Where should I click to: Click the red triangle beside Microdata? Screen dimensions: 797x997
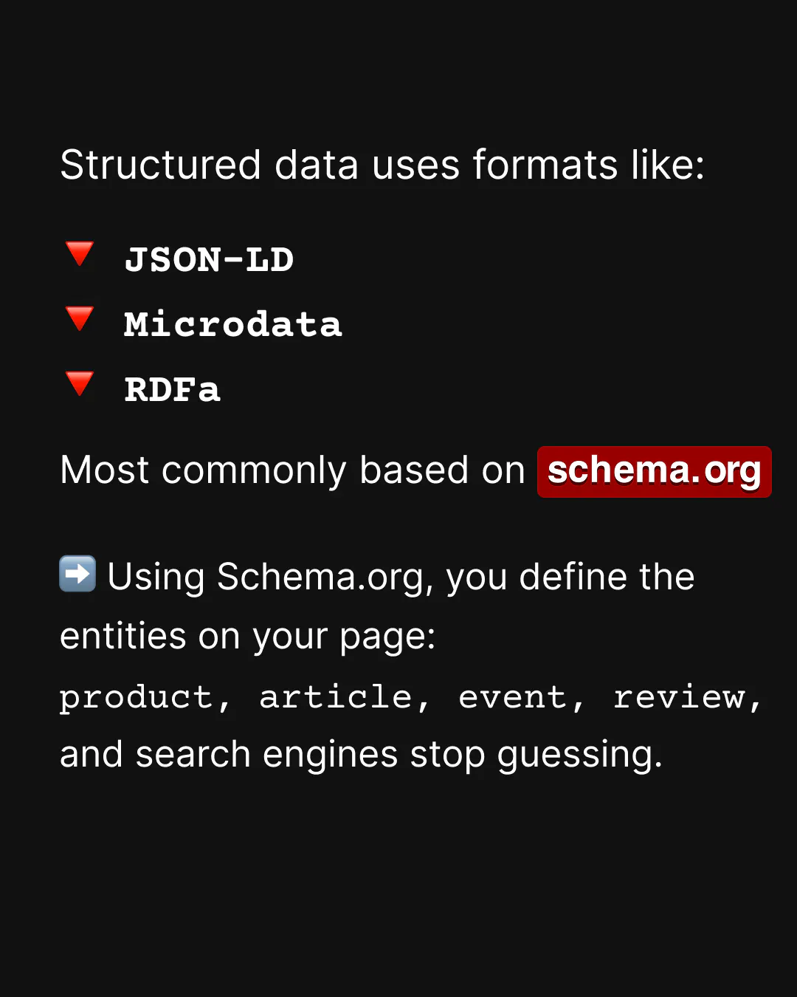tap(80, 318)
